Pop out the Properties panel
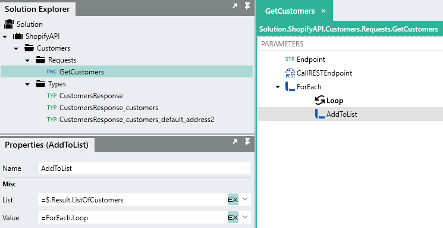Image resolution: width=443 pixels, height=228 pixels. pos(235,142)
